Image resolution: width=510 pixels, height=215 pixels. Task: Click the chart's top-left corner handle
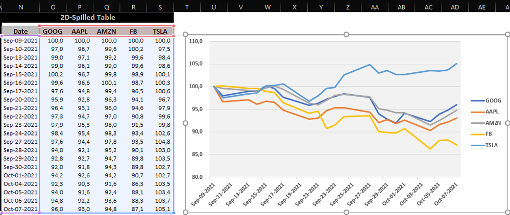(x=186, y=34)
